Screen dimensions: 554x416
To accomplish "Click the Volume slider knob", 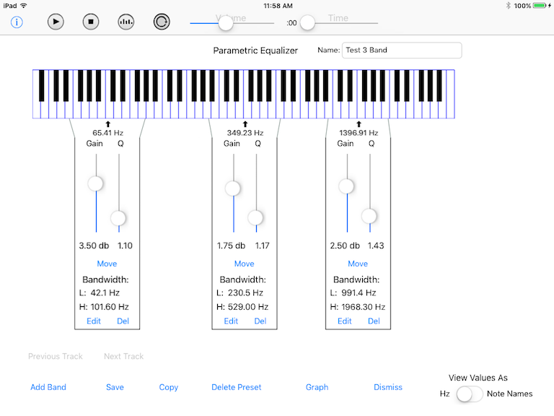I will point(226,23).
